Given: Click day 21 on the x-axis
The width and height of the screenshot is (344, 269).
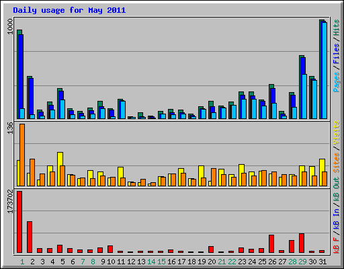Looking at the screenshot, I should pyautogui.click(x=222, y=262).
